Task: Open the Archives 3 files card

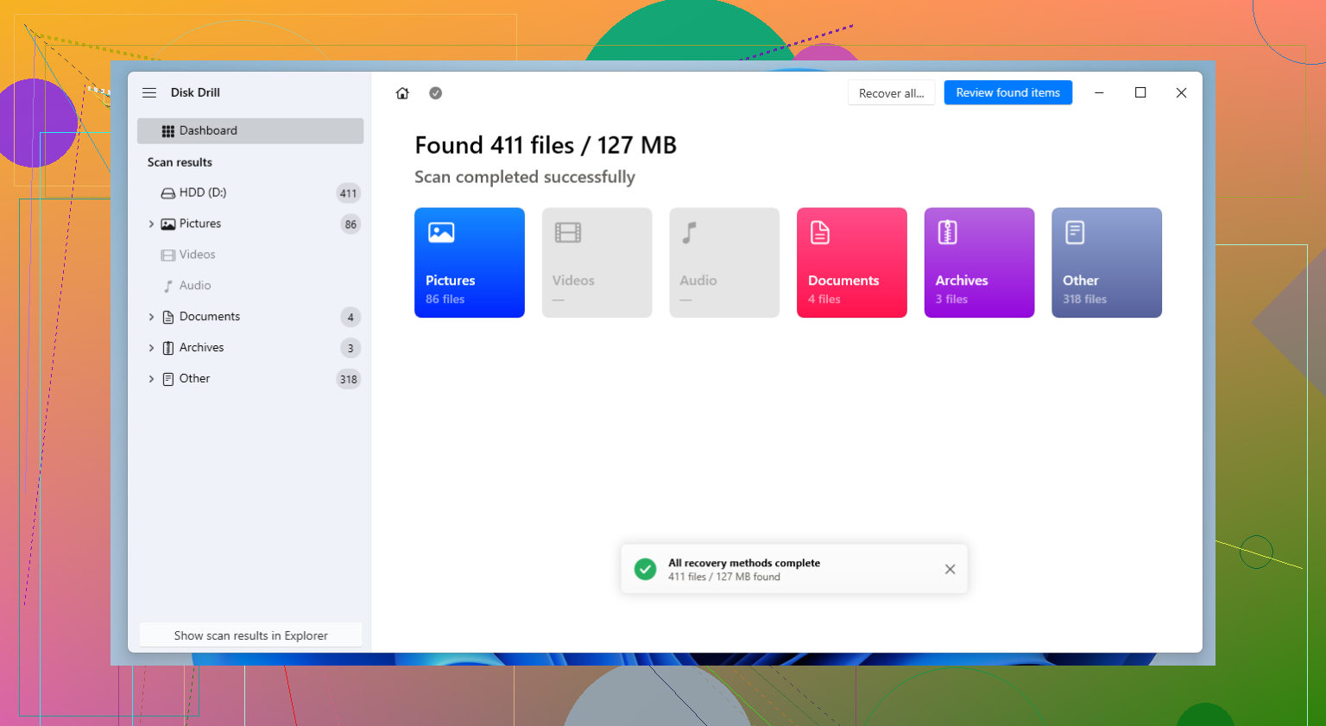Action: pos(979,262)
